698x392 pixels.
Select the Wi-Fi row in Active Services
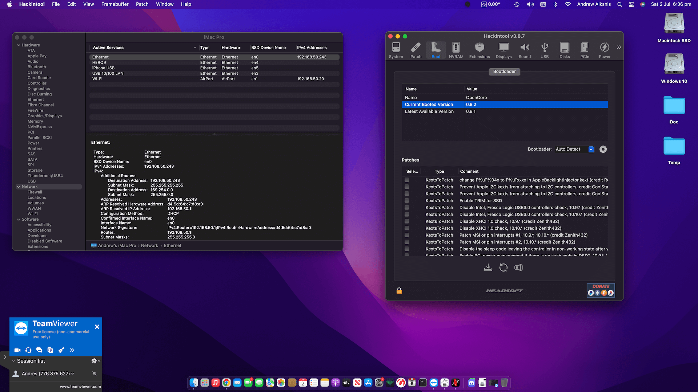click(x=214, y=79)
